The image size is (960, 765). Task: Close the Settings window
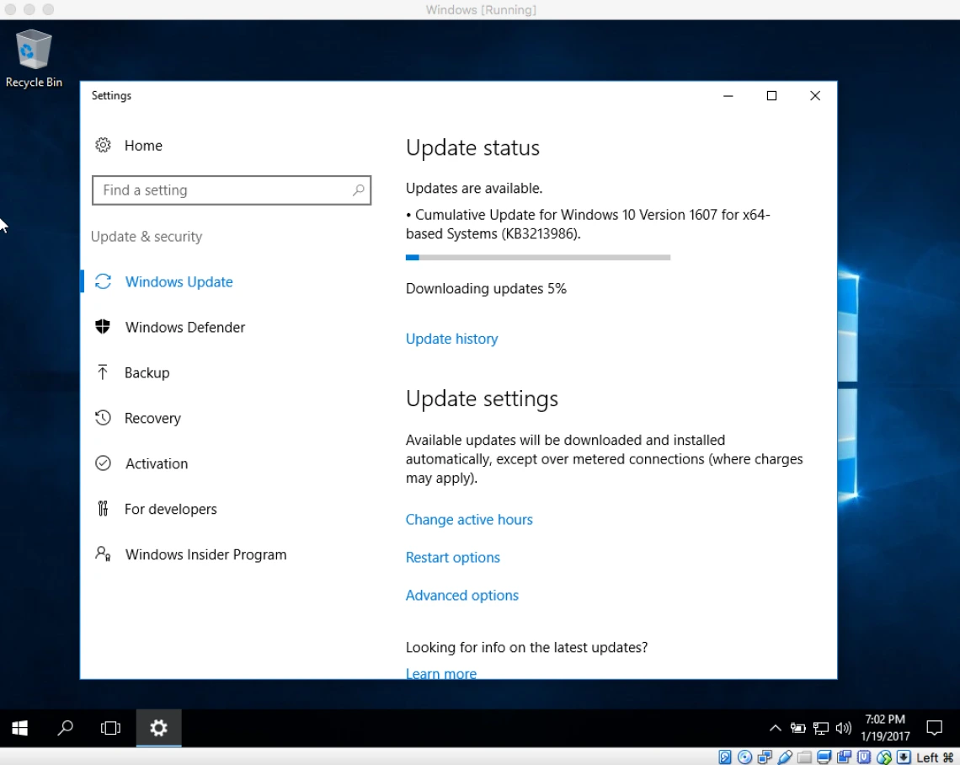click(815, 95)
